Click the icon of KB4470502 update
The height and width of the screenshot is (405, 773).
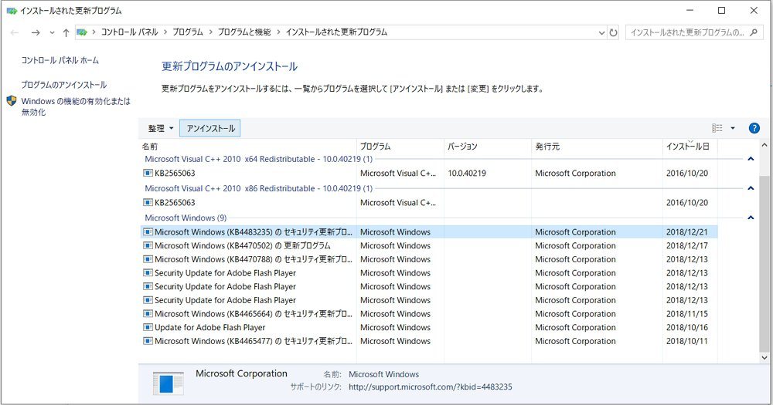(148, 245)
